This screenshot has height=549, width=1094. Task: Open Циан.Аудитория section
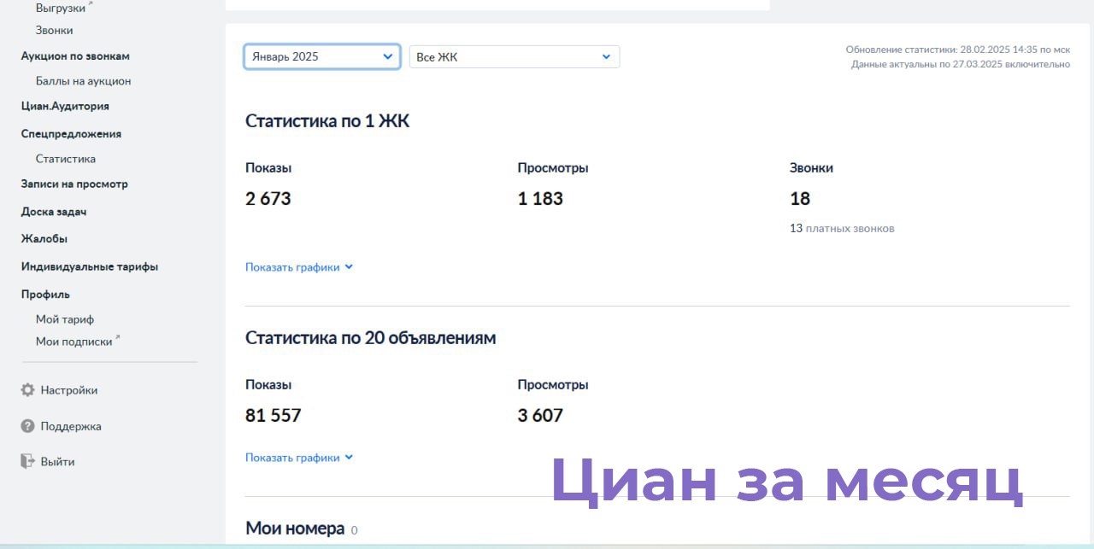coord(65,107)
